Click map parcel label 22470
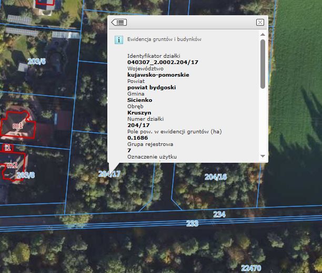The width and height of the screenshot is (322, 273). pyautogui.click(x=251, y=268)
